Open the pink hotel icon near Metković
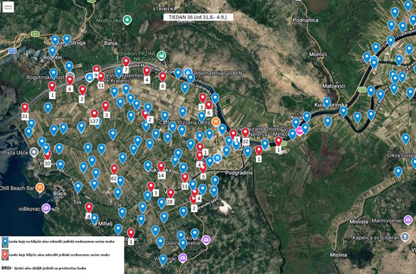The image size is (416, 274). (300, 131)
